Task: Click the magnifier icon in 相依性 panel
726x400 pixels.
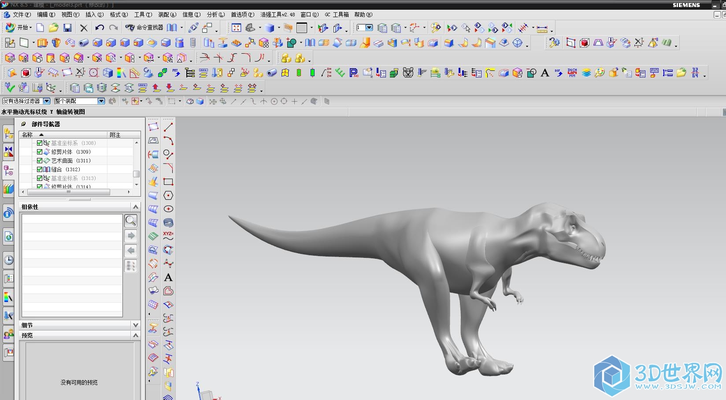Action: coord(131,220)
